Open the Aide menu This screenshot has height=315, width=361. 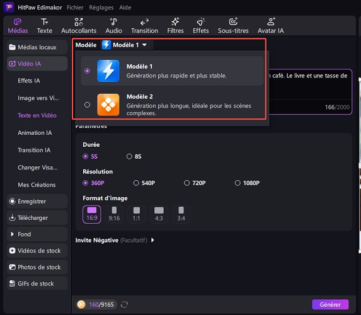[125, 8]
